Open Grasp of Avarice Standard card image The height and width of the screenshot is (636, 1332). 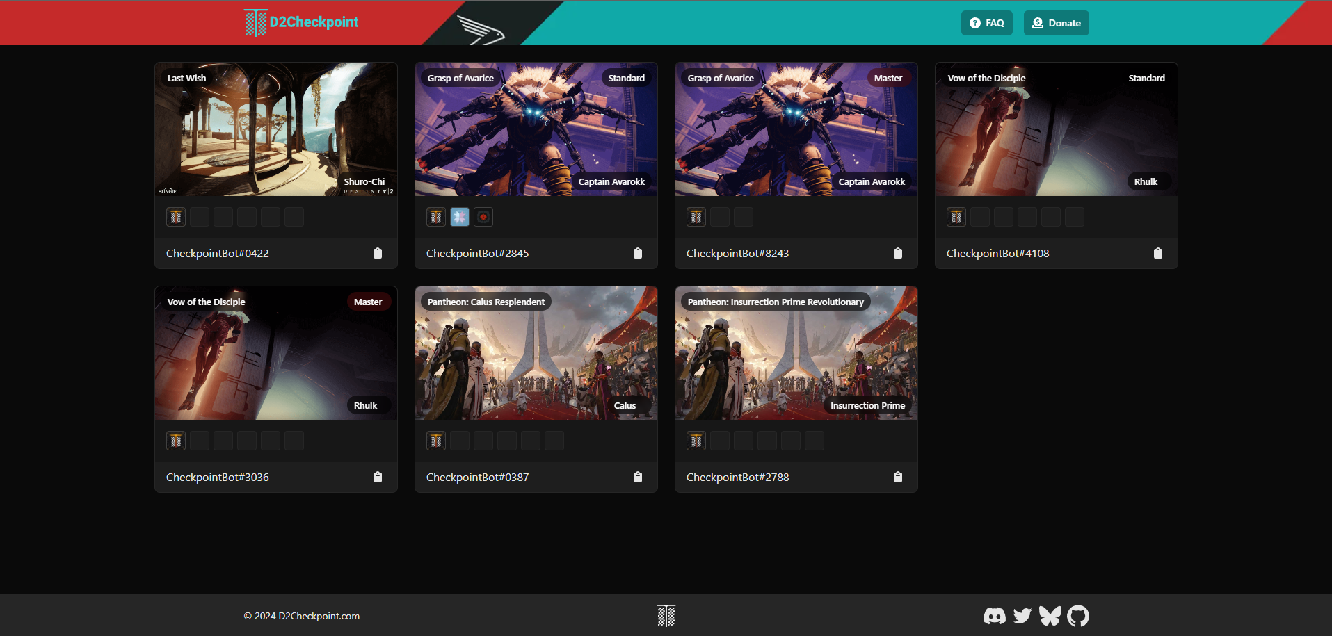pos(536,129)
